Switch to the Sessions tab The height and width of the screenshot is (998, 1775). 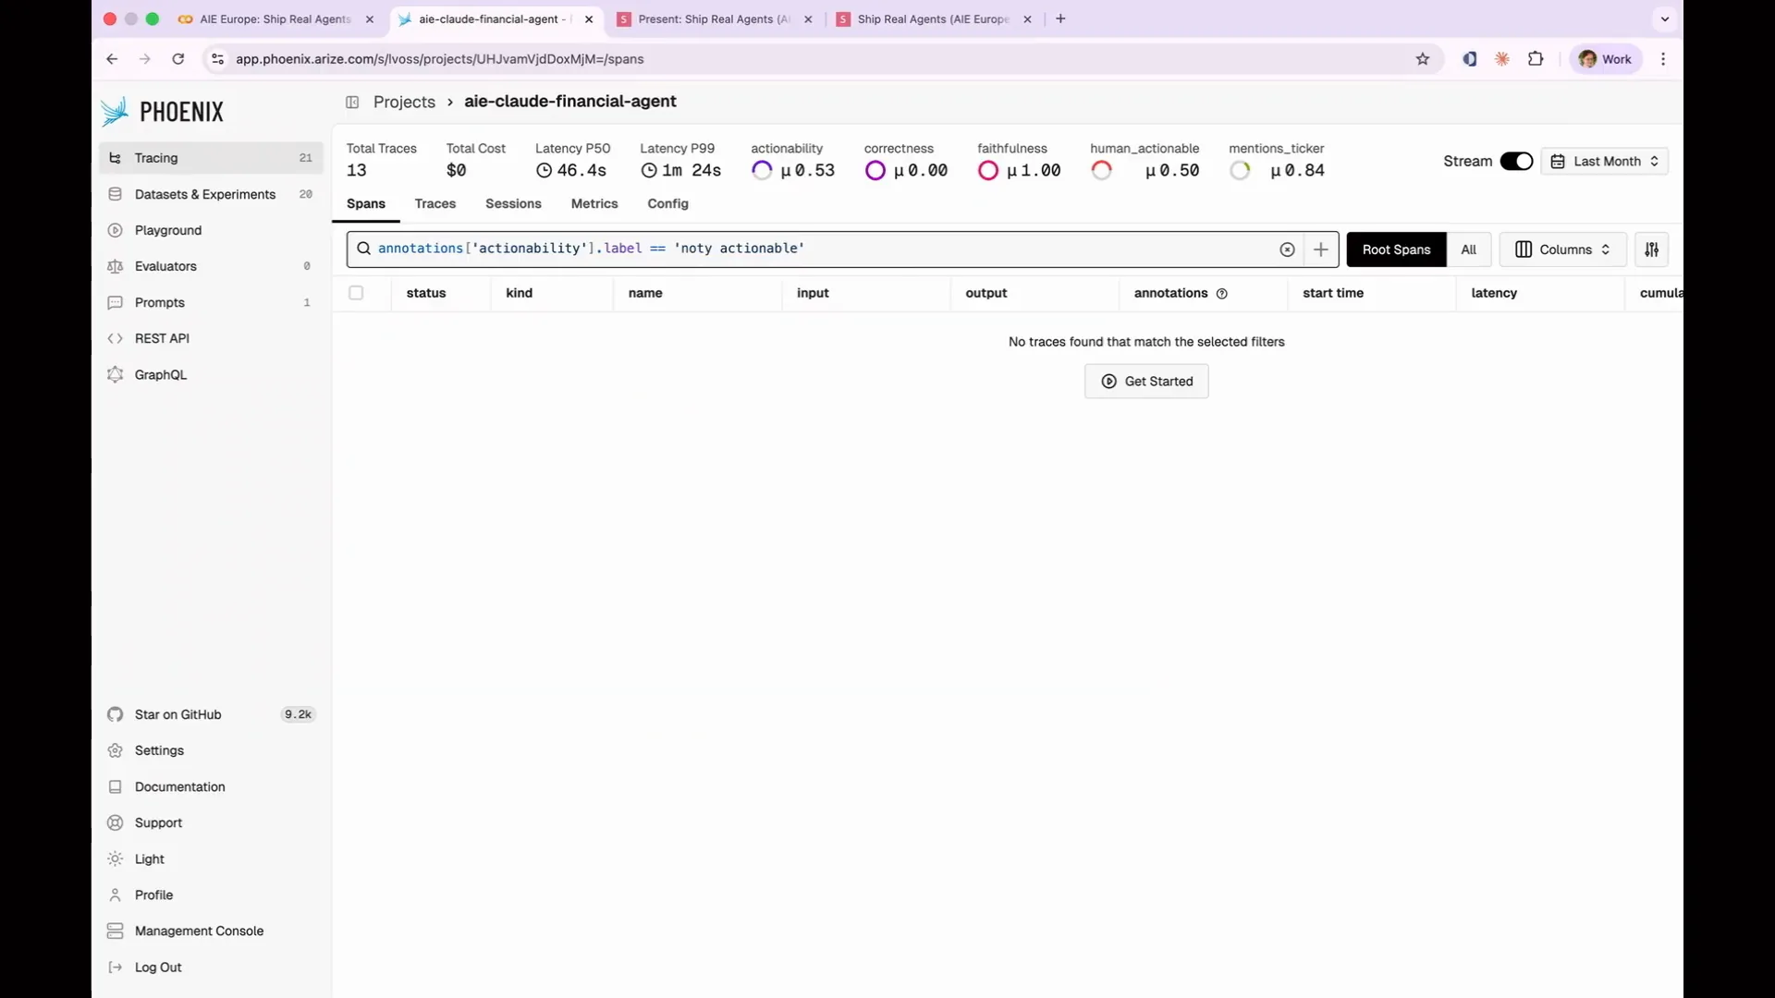pyautogui.click(x=513, y=203)
